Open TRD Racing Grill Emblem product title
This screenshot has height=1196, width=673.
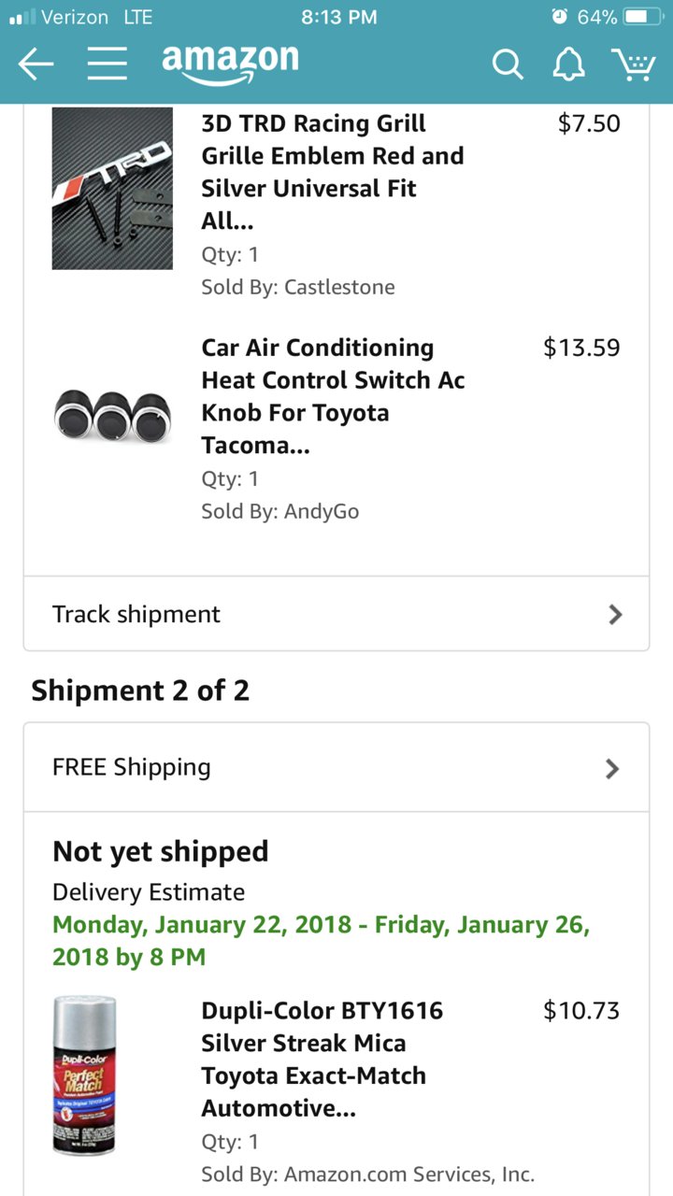[333, 172]
